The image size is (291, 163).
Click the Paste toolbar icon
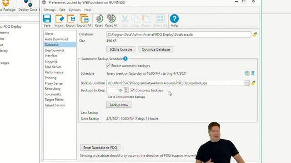coord(146,21)
